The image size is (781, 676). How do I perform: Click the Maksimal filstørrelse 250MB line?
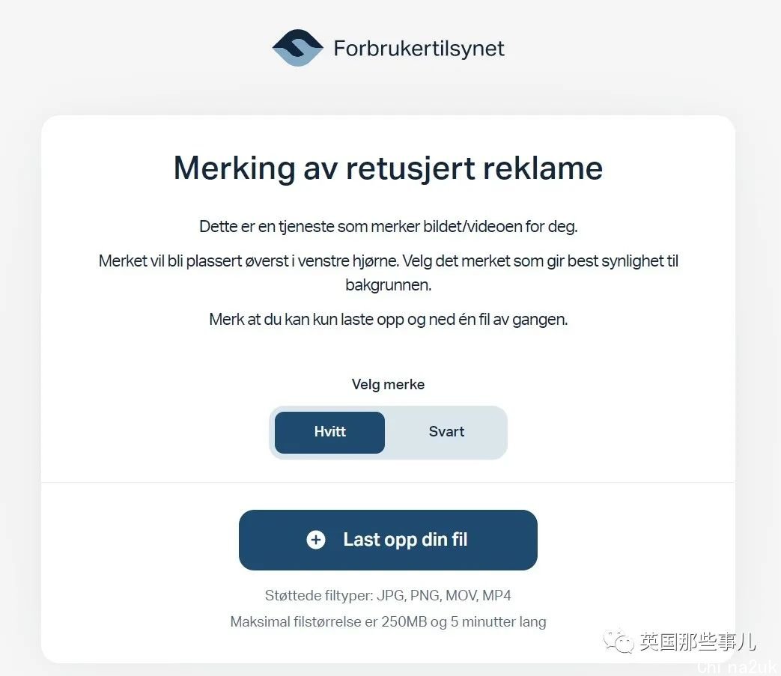click(x=388, y=622)
